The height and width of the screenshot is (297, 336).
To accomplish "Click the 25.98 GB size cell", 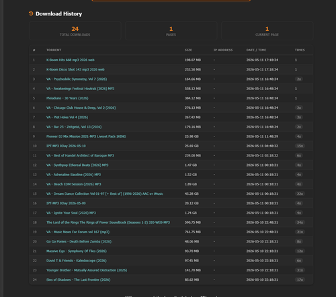I will point(192,136).
